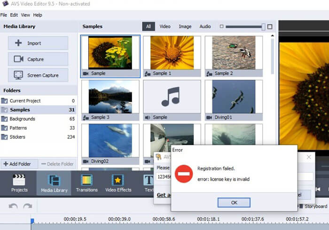
Task: Click the 'Registration failed.' message text
Action: click(216, 169)
